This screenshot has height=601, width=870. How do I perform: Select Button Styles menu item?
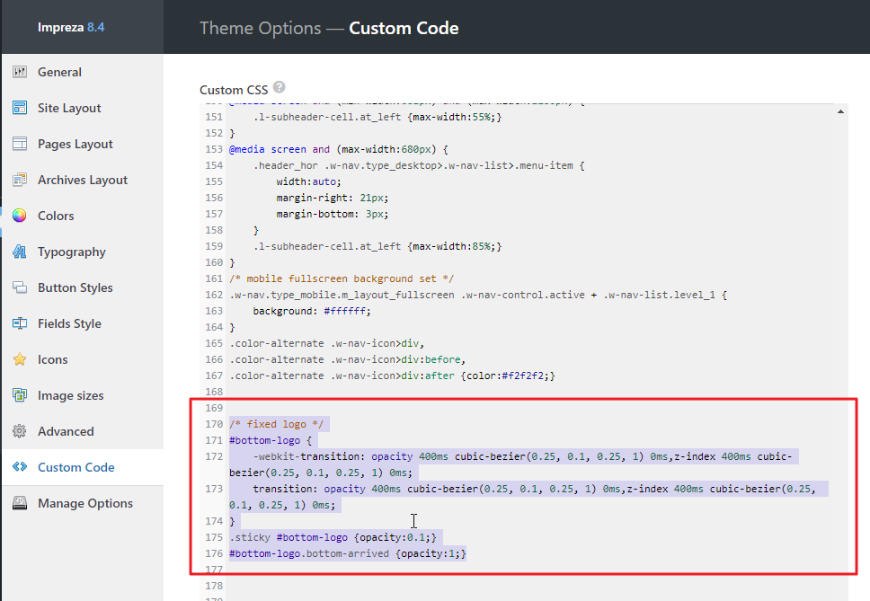coord(83,287)
